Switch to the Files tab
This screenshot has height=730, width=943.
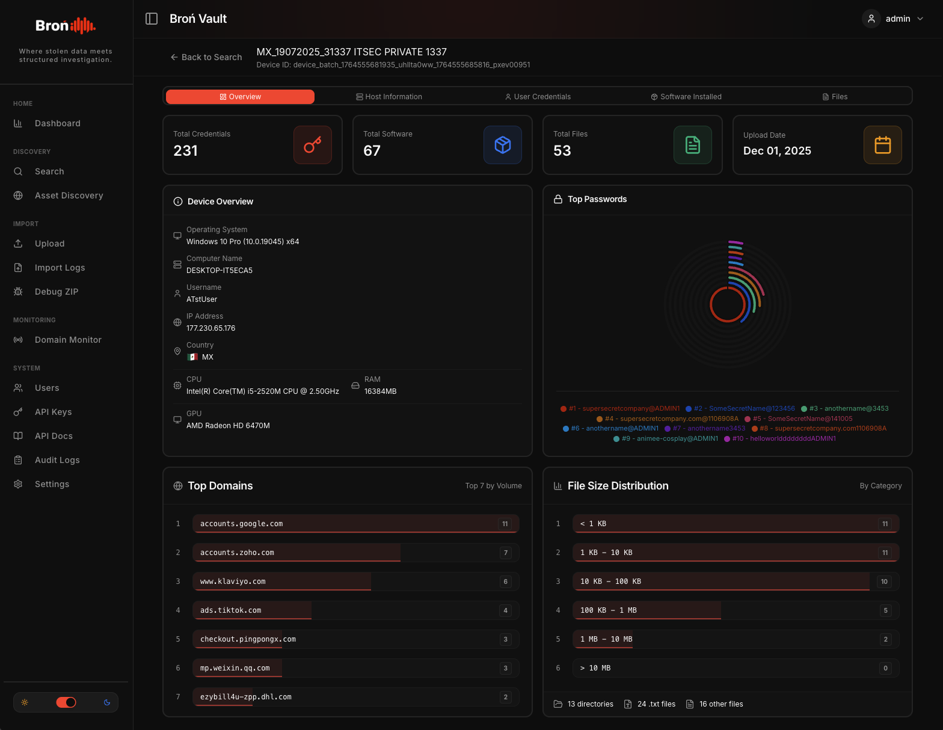pyautogui.click(x=835, y=97)
